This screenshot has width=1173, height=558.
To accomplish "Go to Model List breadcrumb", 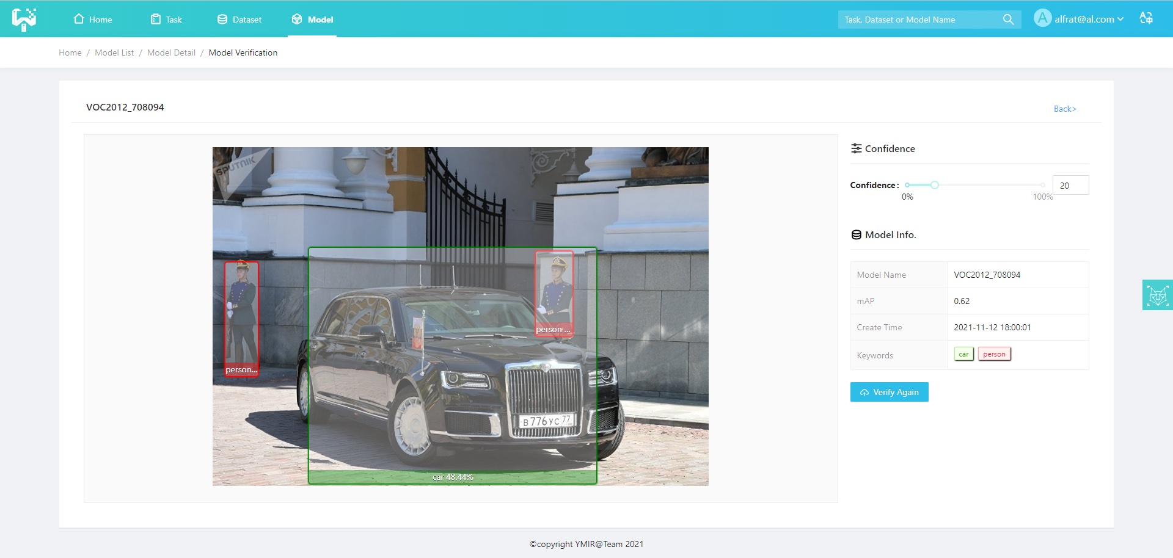I will coord(114,53).
